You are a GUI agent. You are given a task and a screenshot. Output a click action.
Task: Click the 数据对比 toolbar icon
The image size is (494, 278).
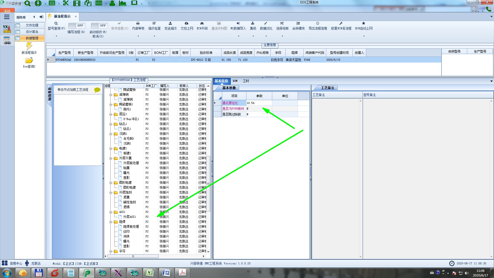coord(266,23)
